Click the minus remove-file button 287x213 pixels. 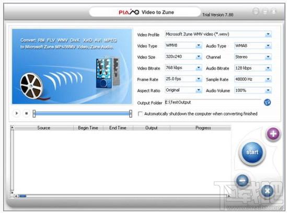pos(242,181)
